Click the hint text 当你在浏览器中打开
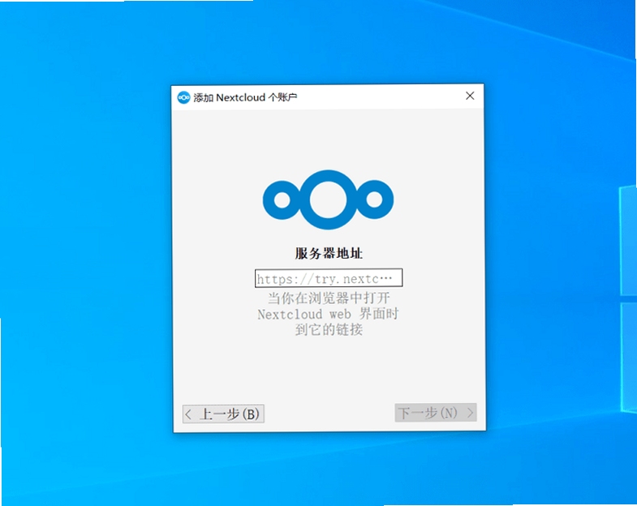The width and height of the screenshot is (637, 506). pyautogui.click(x=329, y=298)
